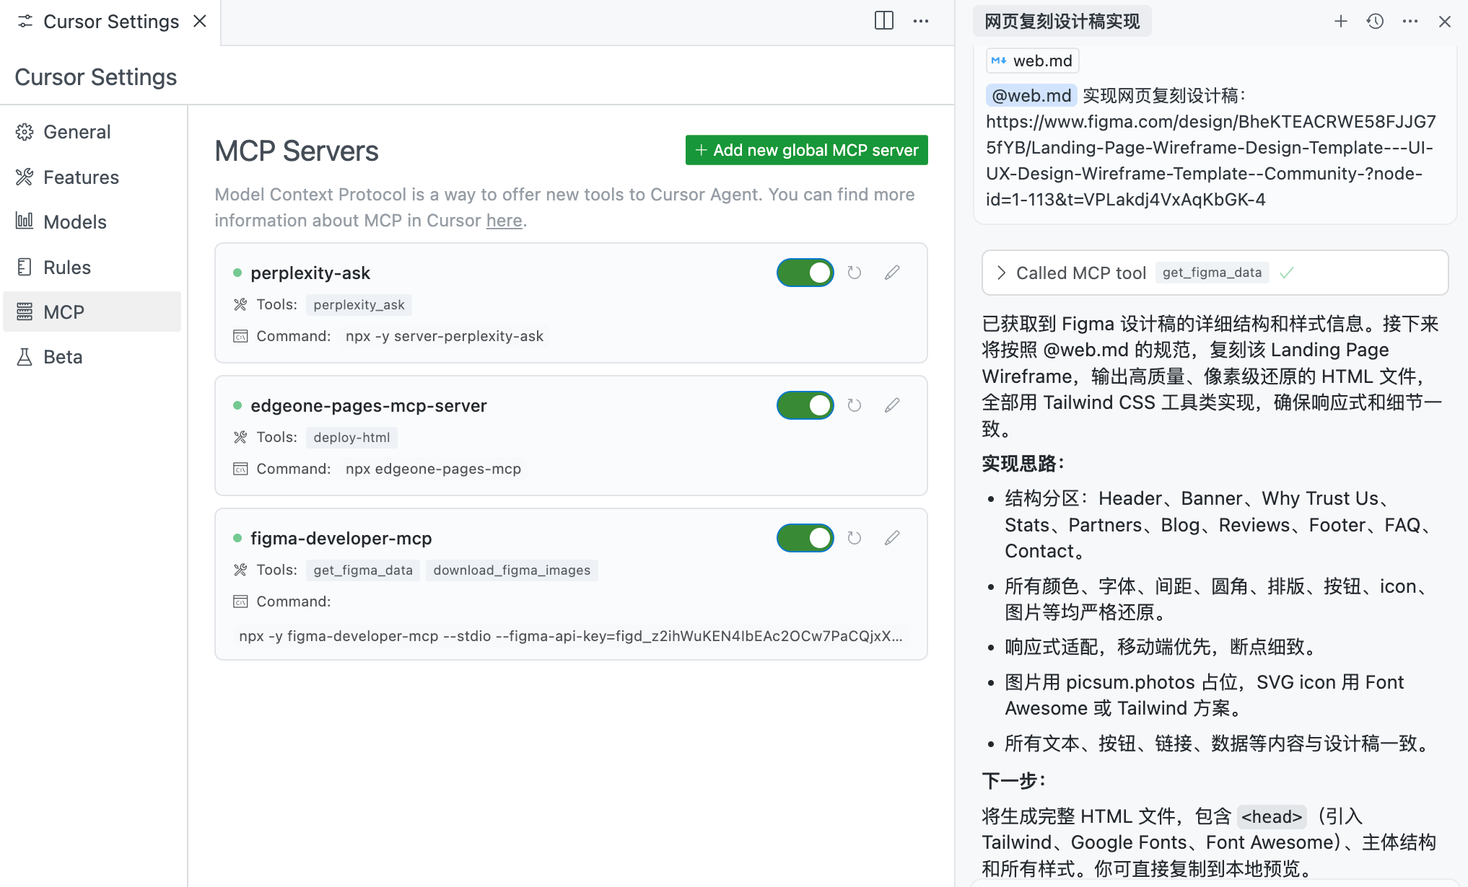Refresh the figma-developer-mcp server
The width and height of the screenshot is (1468, 887).
pos(855,538)
